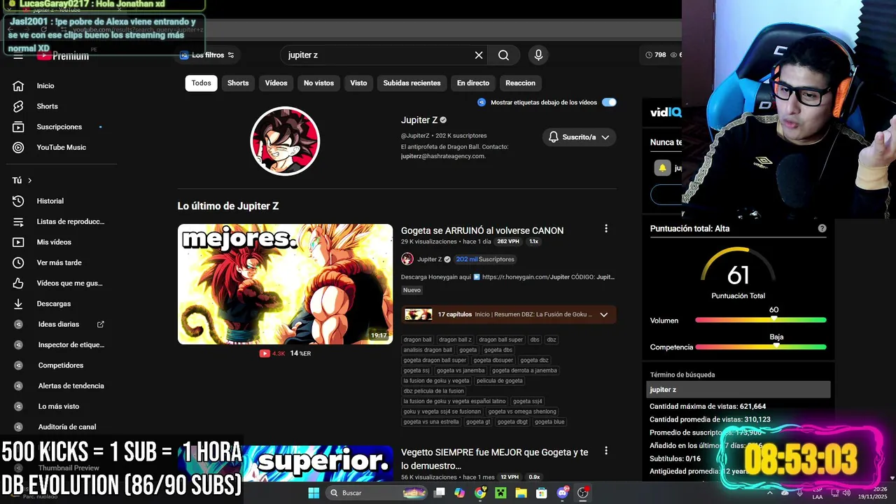
Task: Click the yellow bell icon in vidIQ panel
Action: pyautogui.click(x=662, y=168)
